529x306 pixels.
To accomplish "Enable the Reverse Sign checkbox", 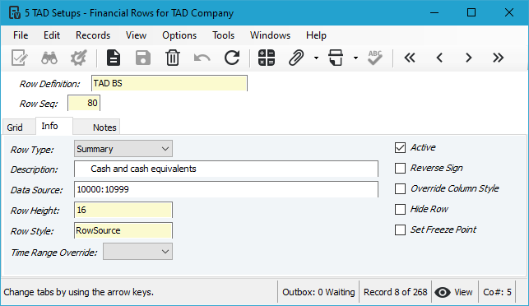I will (x=400, y=168).
